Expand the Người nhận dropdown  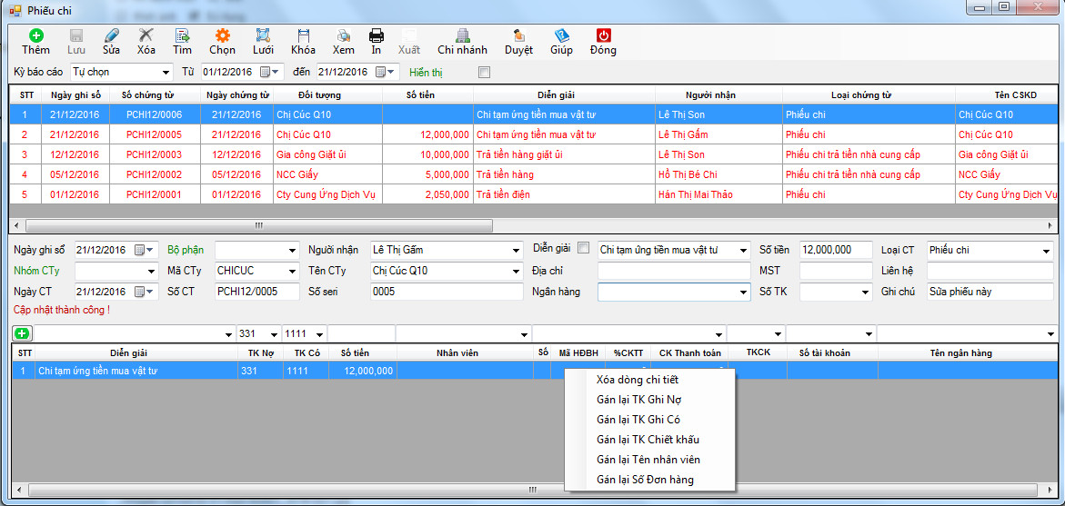(517, 251)
